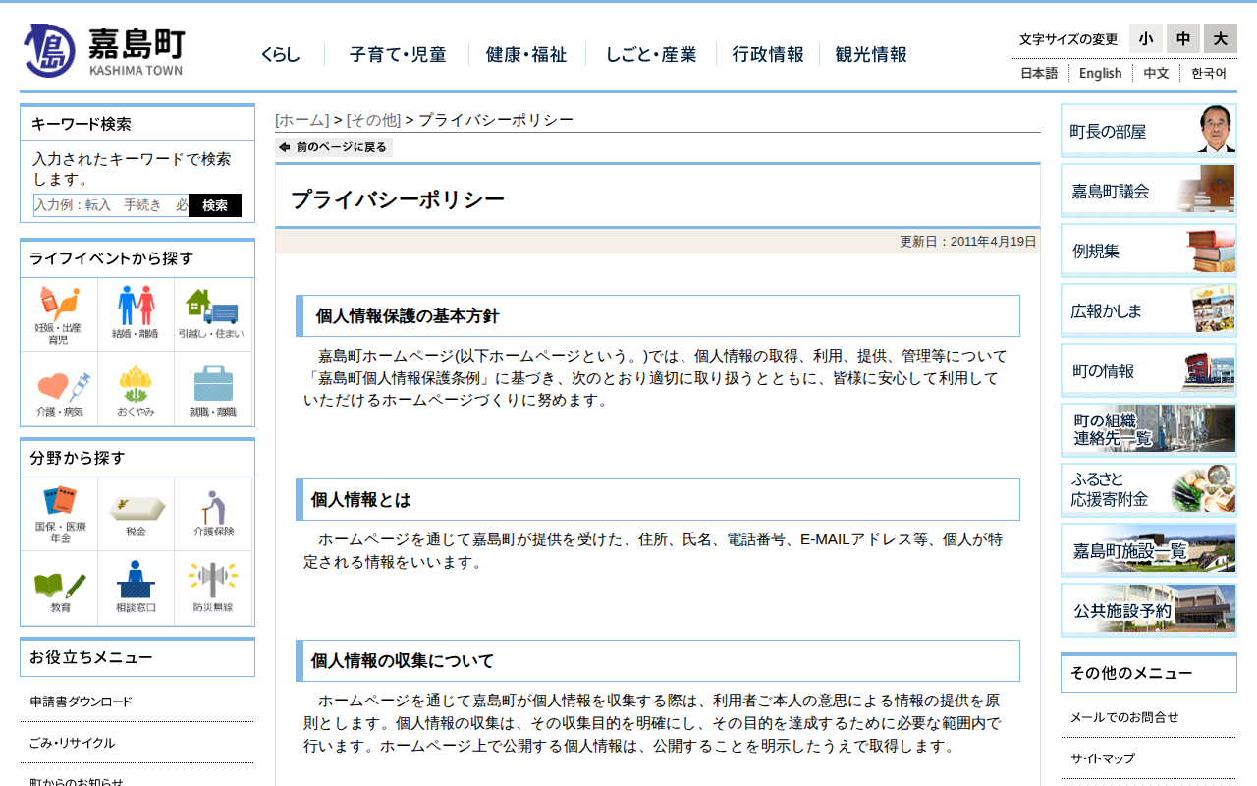Image resolution: width=1257 pixels, height=786 pixels.
Task: Open the 広報かしま banner
Action: 1149,310
